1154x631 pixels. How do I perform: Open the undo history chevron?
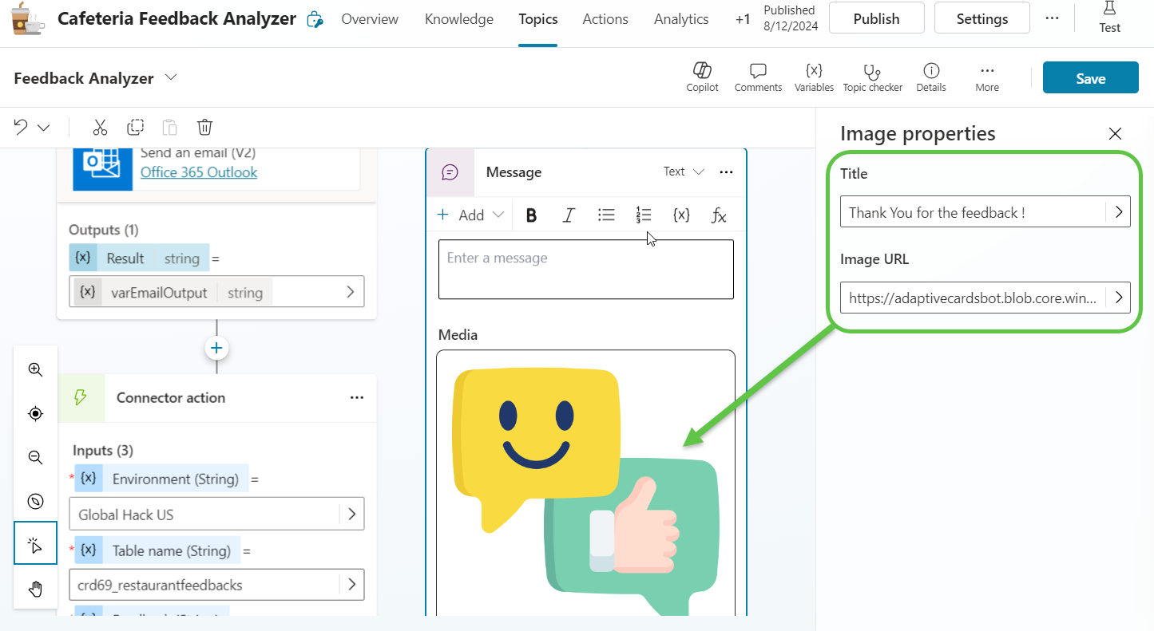44,127
